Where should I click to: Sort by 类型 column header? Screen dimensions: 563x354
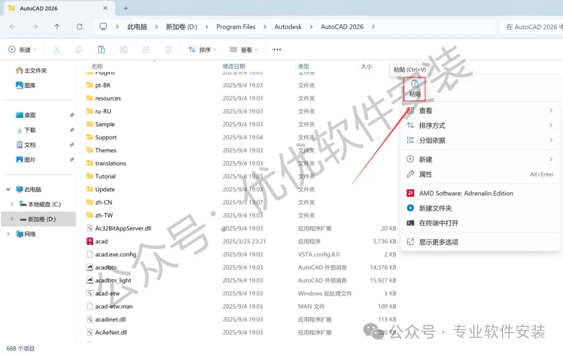[303, 66]
